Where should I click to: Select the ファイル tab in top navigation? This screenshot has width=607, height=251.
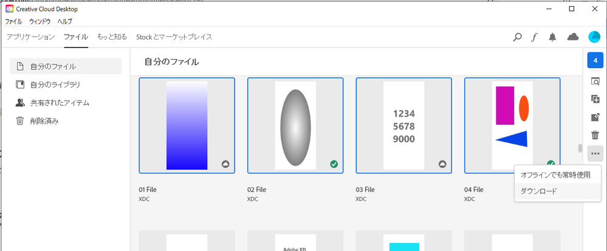point(76,37)
